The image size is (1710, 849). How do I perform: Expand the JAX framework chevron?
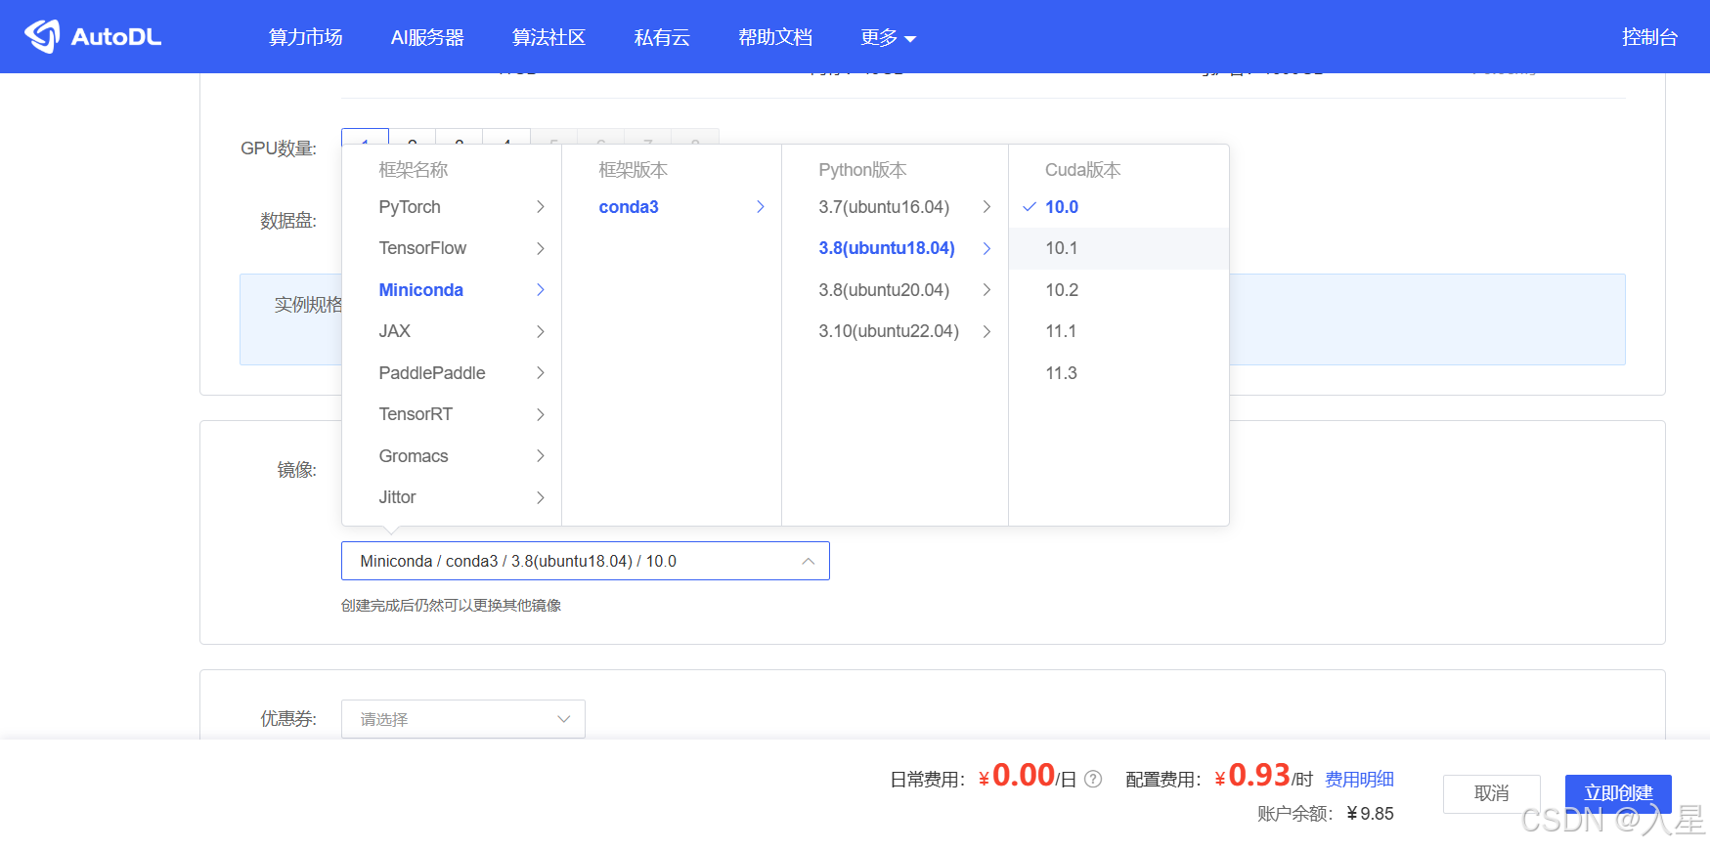pyautogui.click(x=541, y=331)
